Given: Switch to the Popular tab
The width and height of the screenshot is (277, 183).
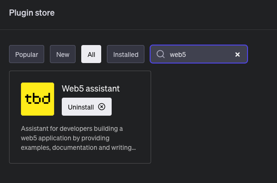Looking at the screenshot, I should point(27,54).
